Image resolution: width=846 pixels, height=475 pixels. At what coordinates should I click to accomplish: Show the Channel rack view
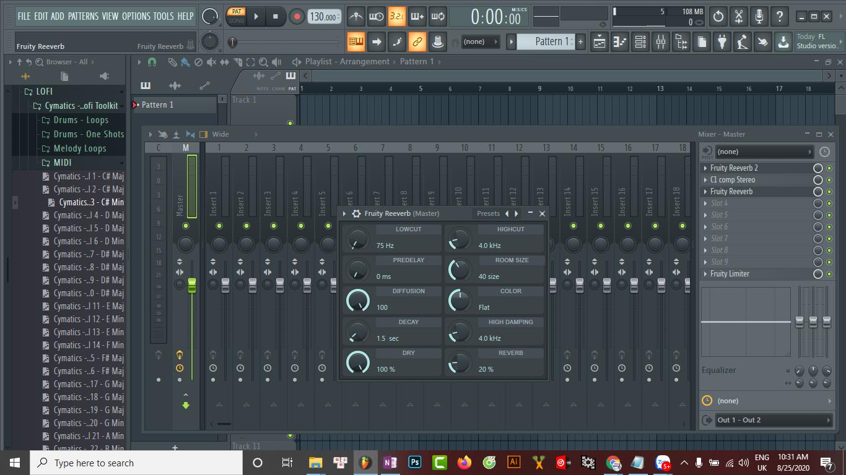tap(640, 42)
